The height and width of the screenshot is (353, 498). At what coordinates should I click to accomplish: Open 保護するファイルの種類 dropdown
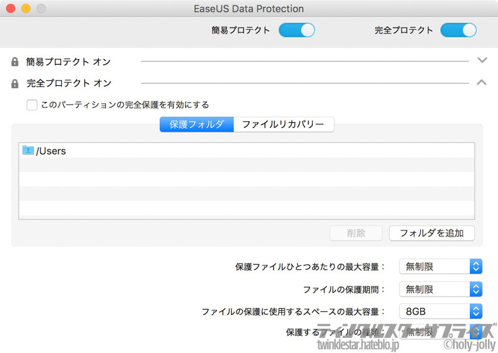pyautogui.click(x=441, y=332)
